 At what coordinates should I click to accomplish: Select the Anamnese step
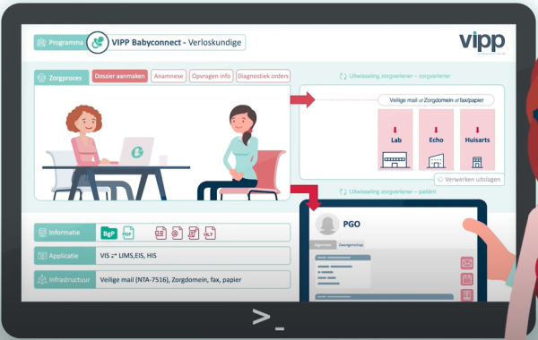[x=169, y=76]
